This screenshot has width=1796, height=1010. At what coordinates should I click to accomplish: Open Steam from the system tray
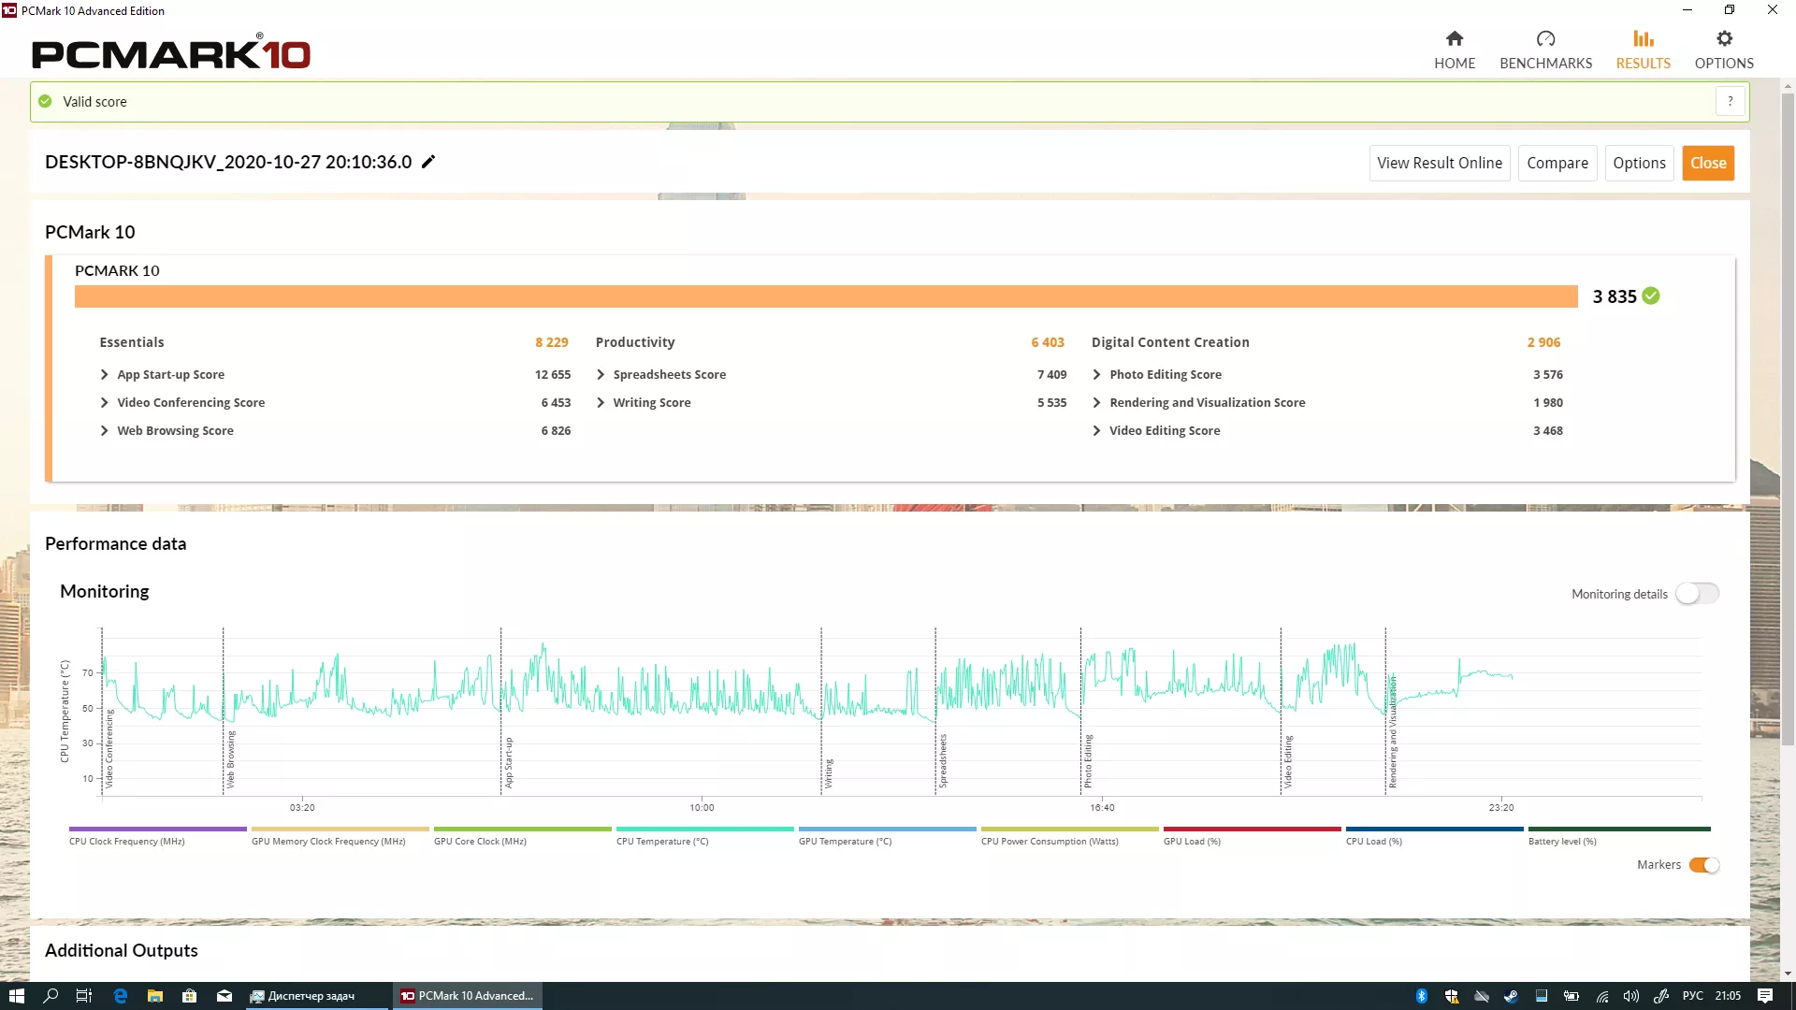click(x=1511, y=996)
